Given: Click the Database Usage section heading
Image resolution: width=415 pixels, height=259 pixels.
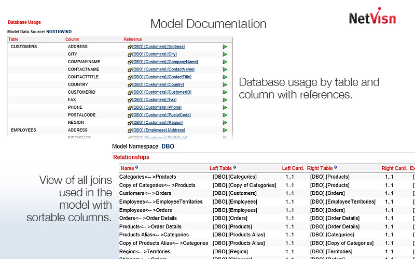Looking at the screenshot, I should (24, 22).
